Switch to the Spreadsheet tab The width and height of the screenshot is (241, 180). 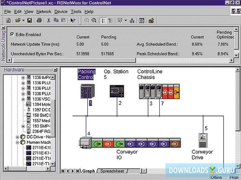pyautogui.click(x=112, y=171)
